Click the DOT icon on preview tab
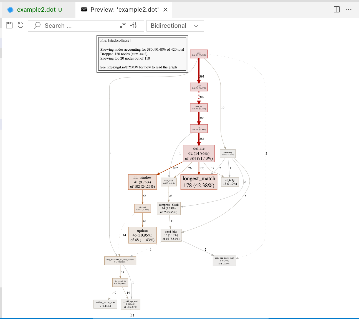This screenshot has width=359, height=319. (x=84, y=9)
